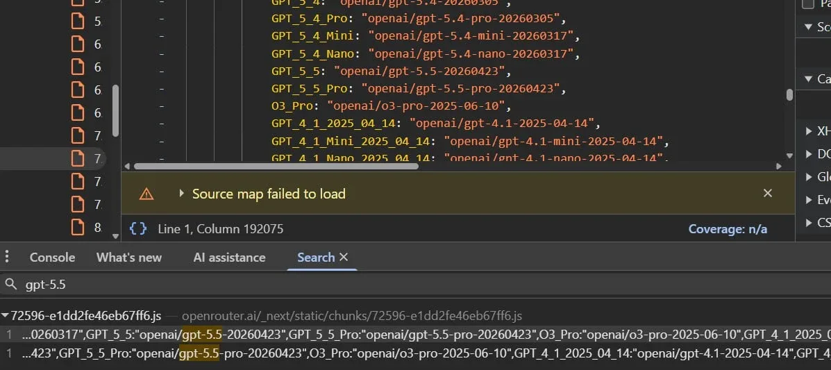Switch to the Console tab
Screen dimensions: 831x370
click(52, 258)
